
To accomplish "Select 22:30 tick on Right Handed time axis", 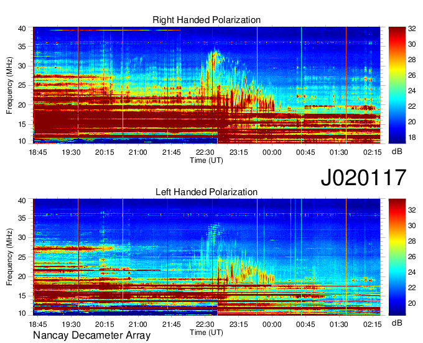I will [x=205, y=152].
